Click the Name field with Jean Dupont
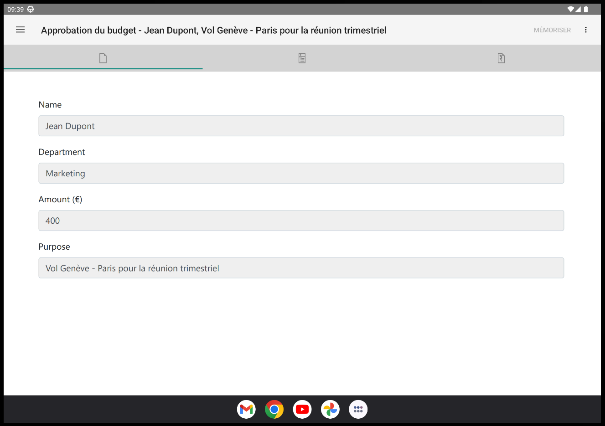This screenshot has width=605, height=426. [301, 126]
